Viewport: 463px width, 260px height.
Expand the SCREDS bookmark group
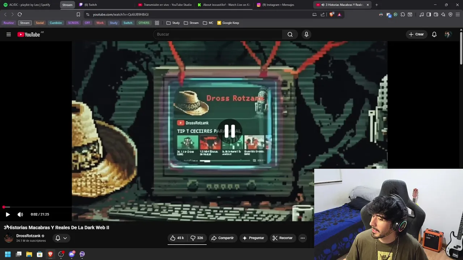tap(73, 23)
